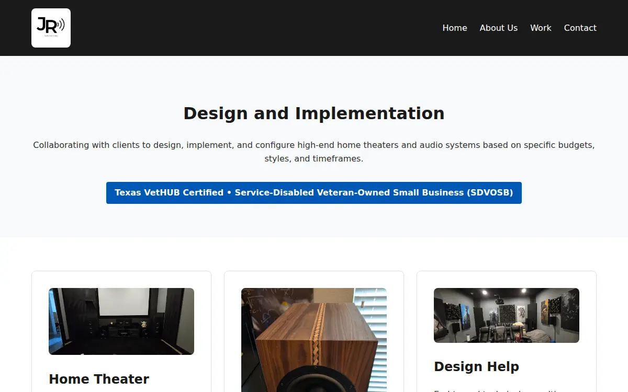Click the paragraph starting 'Collaborating with clients'

(x=314, y=152)
